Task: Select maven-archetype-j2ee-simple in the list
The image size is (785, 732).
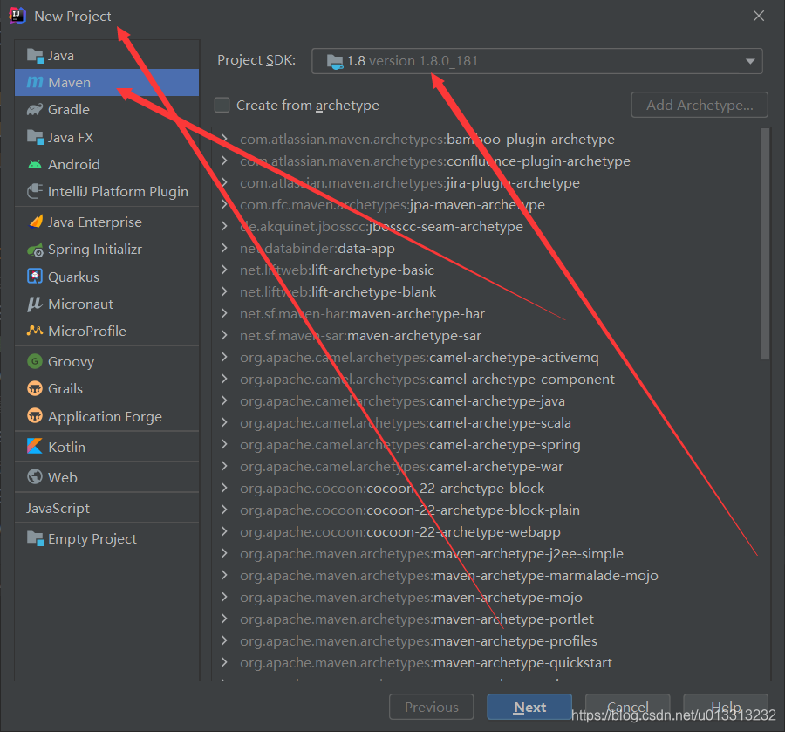Action: pos(432,553)
